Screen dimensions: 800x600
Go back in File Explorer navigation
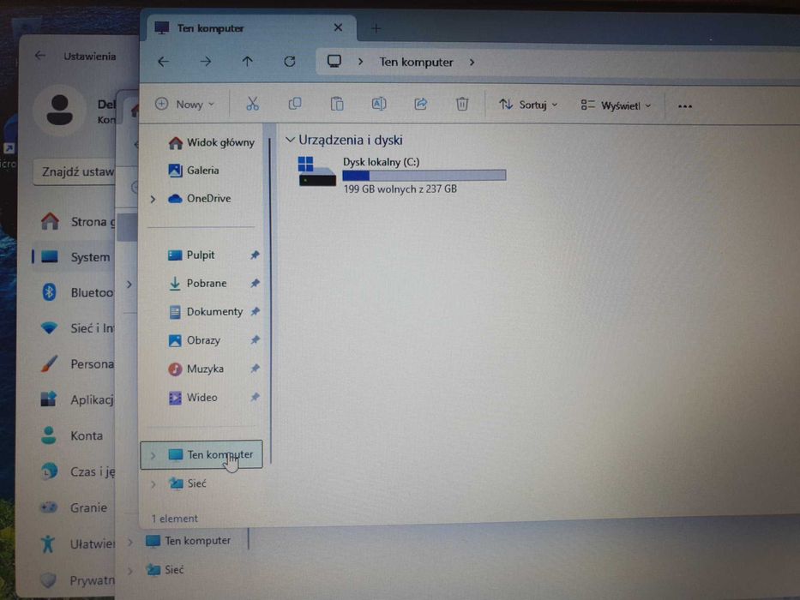tap(163, 62)
